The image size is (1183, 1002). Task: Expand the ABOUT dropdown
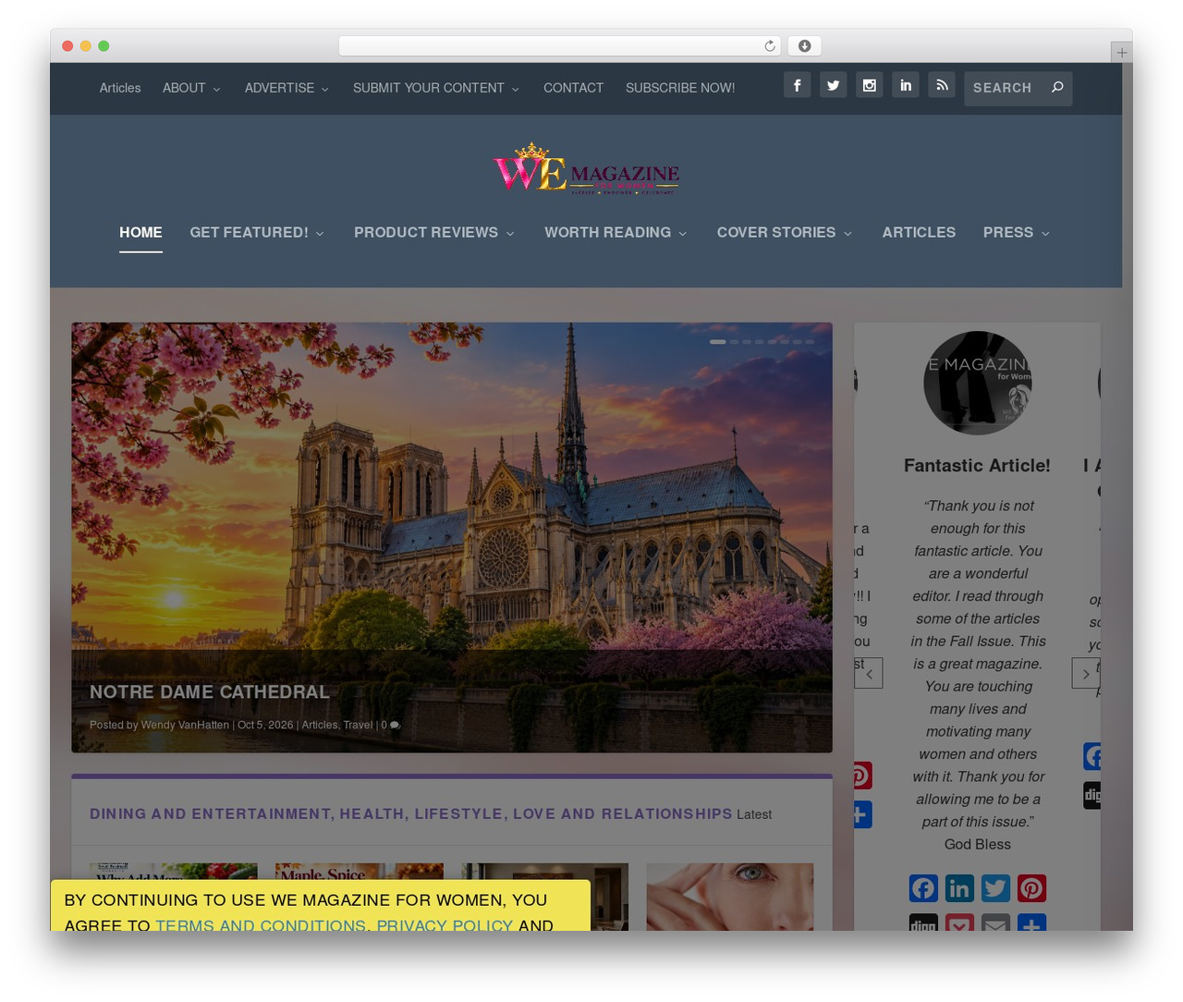tap(191, 88)
